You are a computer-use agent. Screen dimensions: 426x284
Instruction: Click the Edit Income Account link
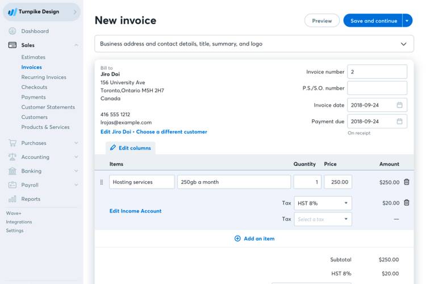[135, 211]
